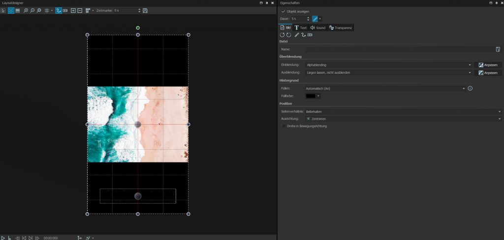Click the zoom out magnifier icon
The image size is (504, 240).
tap(32, 10)
